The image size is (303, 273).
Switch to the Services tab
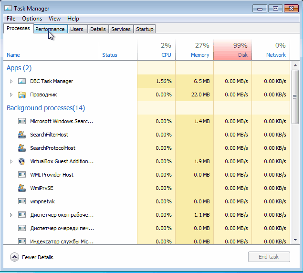pyautogui.click(x=121, y=29)
